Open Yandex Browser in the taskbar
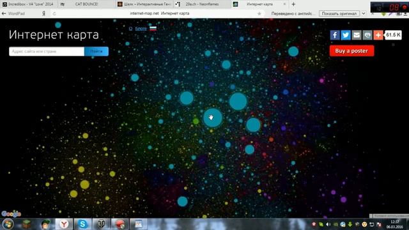Image resolution: width=409 pixels, height=230 pixels. (x=64, y=224)
